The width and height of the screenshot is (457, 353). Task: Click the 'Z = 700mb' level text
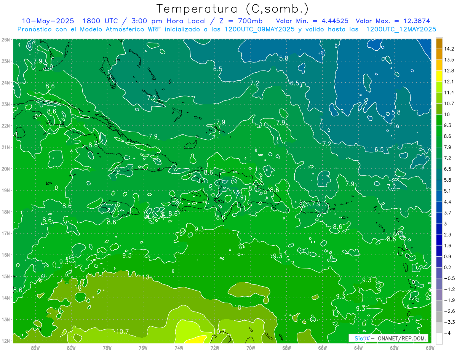240,21
